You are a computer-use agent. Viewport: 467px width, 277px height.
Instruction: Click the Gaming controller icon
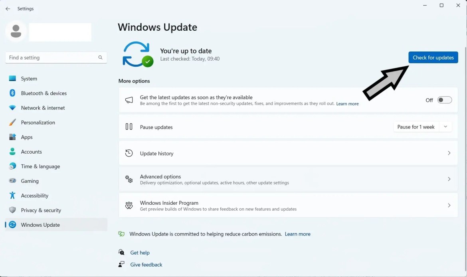[12, 180]
